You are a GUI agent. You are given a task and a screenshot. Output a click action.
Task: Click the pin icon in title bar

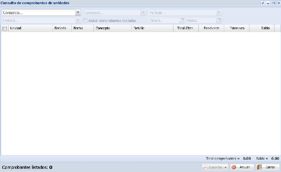263,3
